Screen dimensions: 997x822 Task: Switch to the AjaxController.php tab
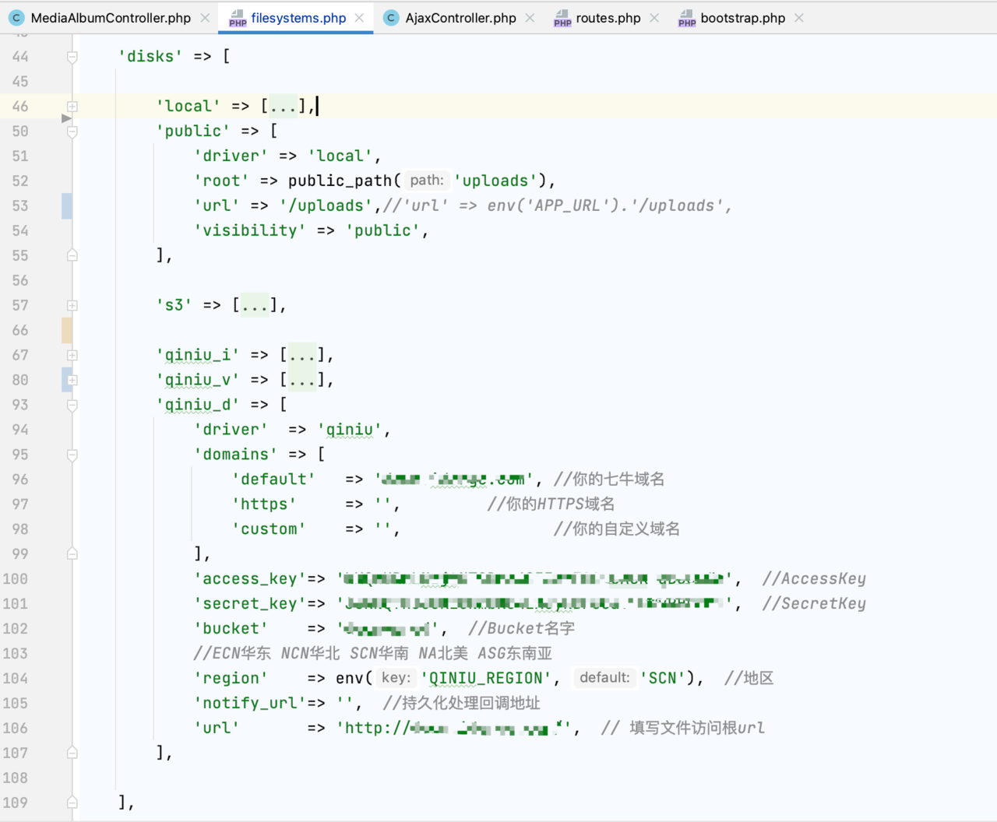[x=460, y=18]
